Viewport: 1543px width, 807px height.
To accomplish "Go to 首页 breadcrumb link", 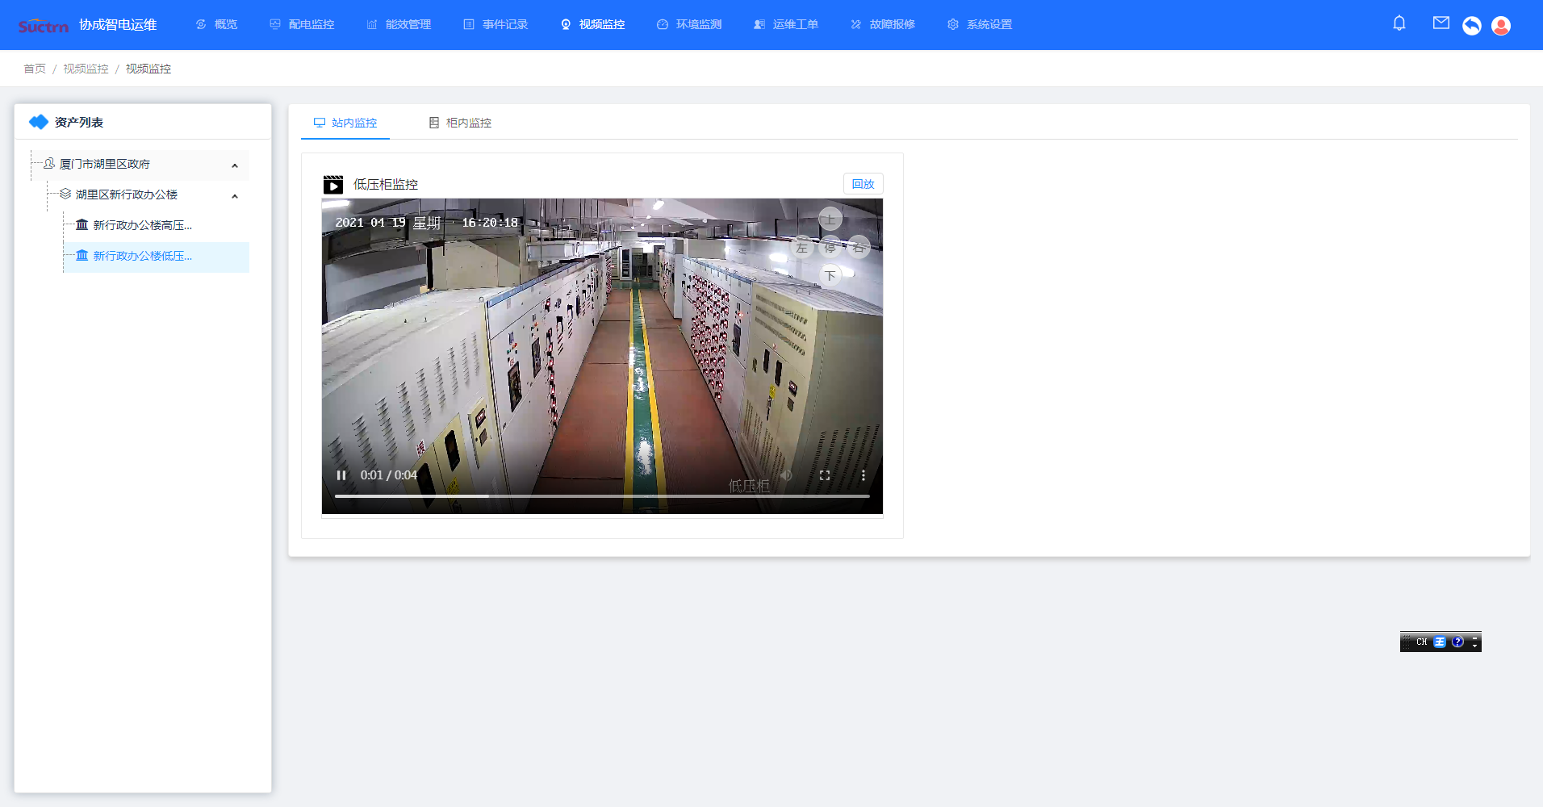I will (x=35, y=69).
